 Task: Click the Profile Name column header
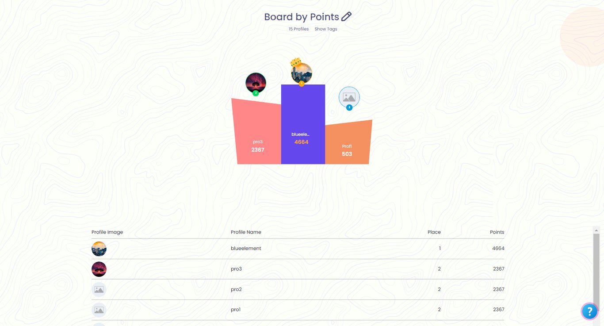(x=246, y=232)
